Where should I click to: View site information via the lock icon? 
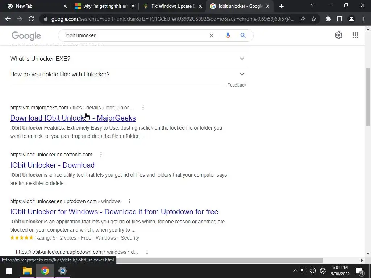click(46, 19)
